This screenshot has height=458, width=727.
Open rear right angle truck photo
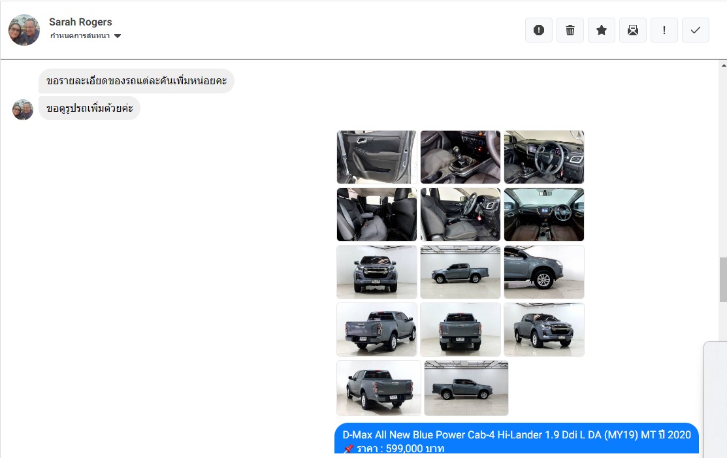376,329
